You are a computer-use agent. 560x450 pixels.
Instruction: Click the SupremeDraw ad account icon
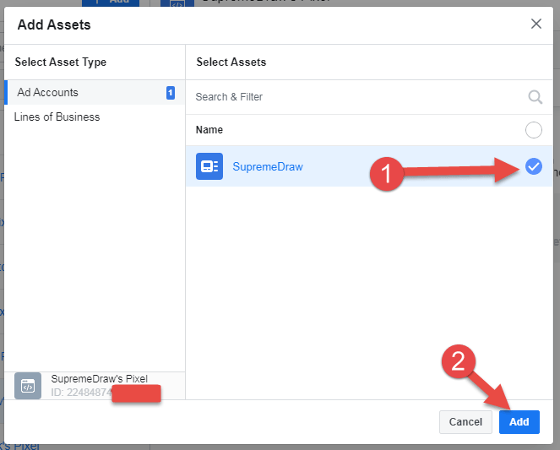point(209,166)
